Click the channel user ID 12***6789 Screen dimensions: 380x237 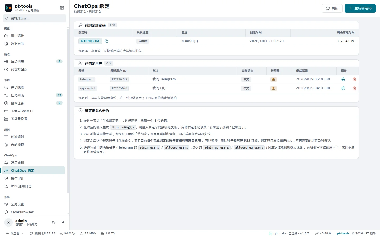click(x=119, y=80)
